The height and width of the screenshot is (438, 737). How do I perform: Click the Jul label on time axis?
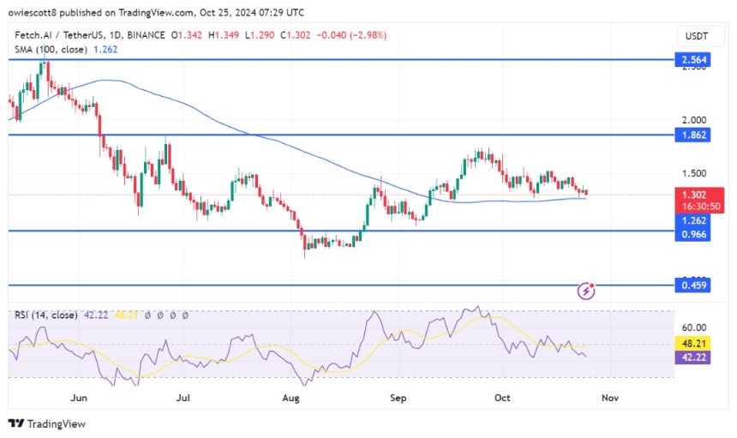[183, 399]
